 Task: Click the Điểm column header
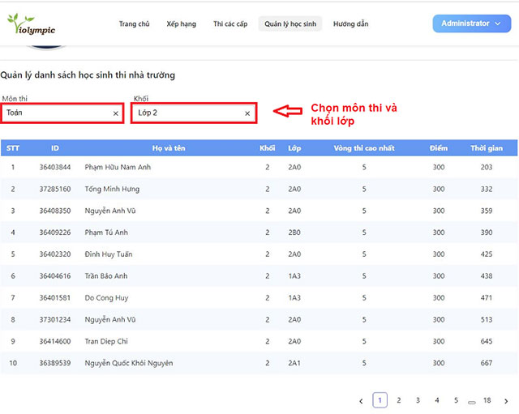438,148
